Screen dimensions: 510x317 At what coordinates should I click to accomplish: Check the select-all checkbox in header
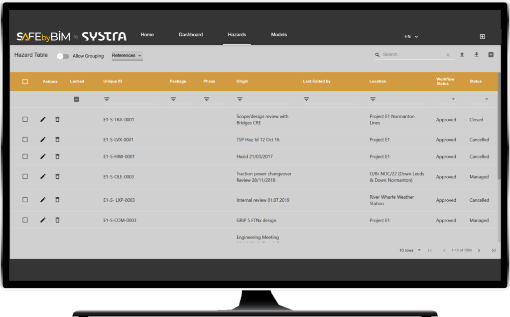pos(25,81)
